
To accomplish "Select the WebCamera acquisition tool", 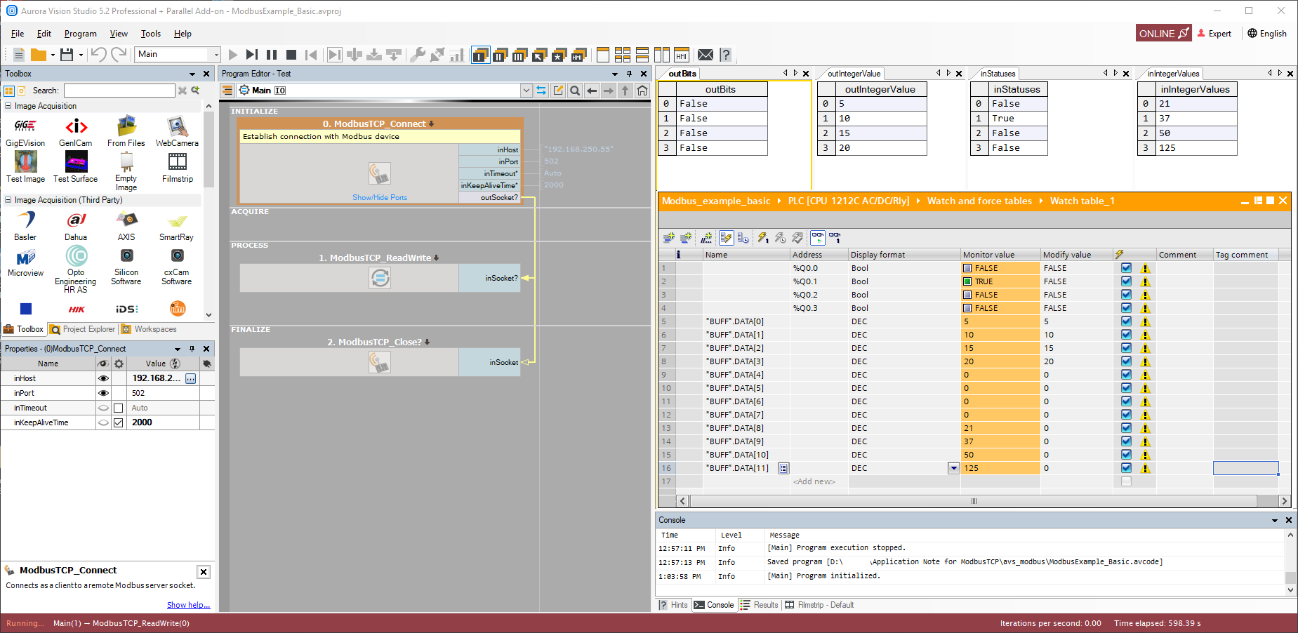I will coord(177,127).
